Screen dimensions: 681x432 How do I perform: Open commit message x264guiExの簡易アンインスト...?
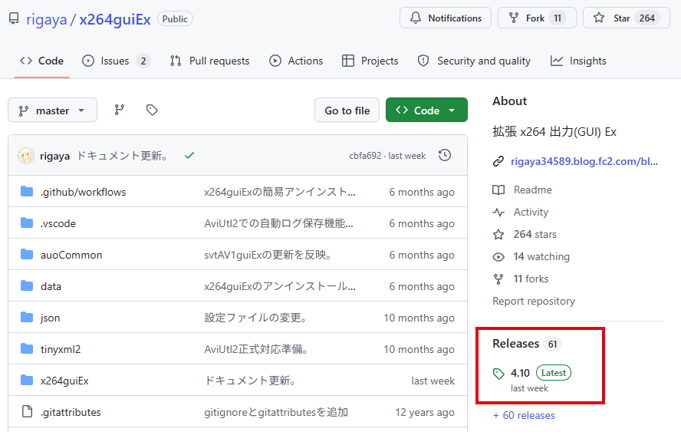coord(280,192)
